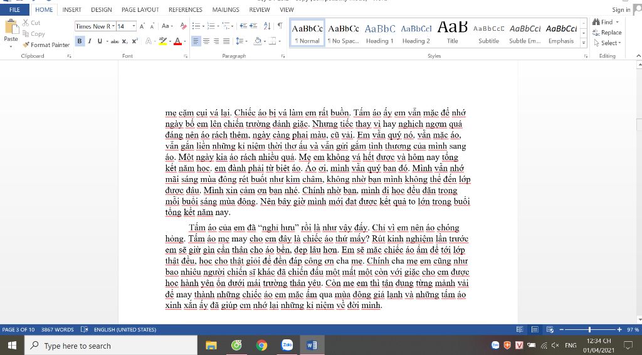642x355 pixels.
Task: Open the Paragraph dialog launcher
Action: point(283,56)
